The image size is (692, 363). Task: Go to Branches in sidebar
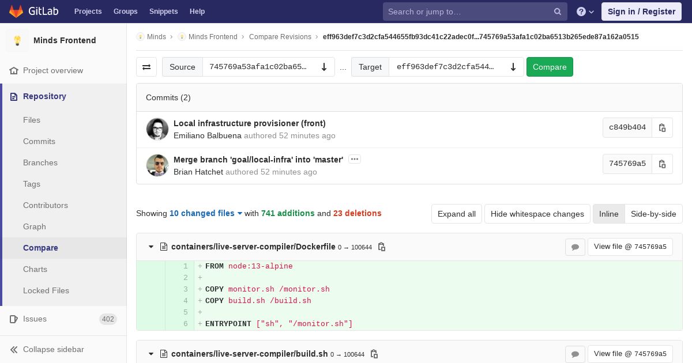tap(40, 162)
